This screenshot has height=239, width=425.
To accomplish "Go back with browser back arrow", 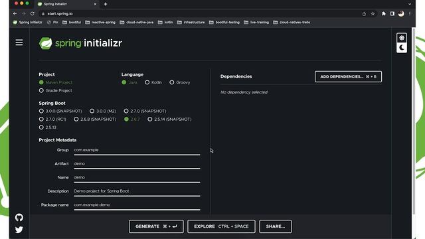I will tap(15, 13).
